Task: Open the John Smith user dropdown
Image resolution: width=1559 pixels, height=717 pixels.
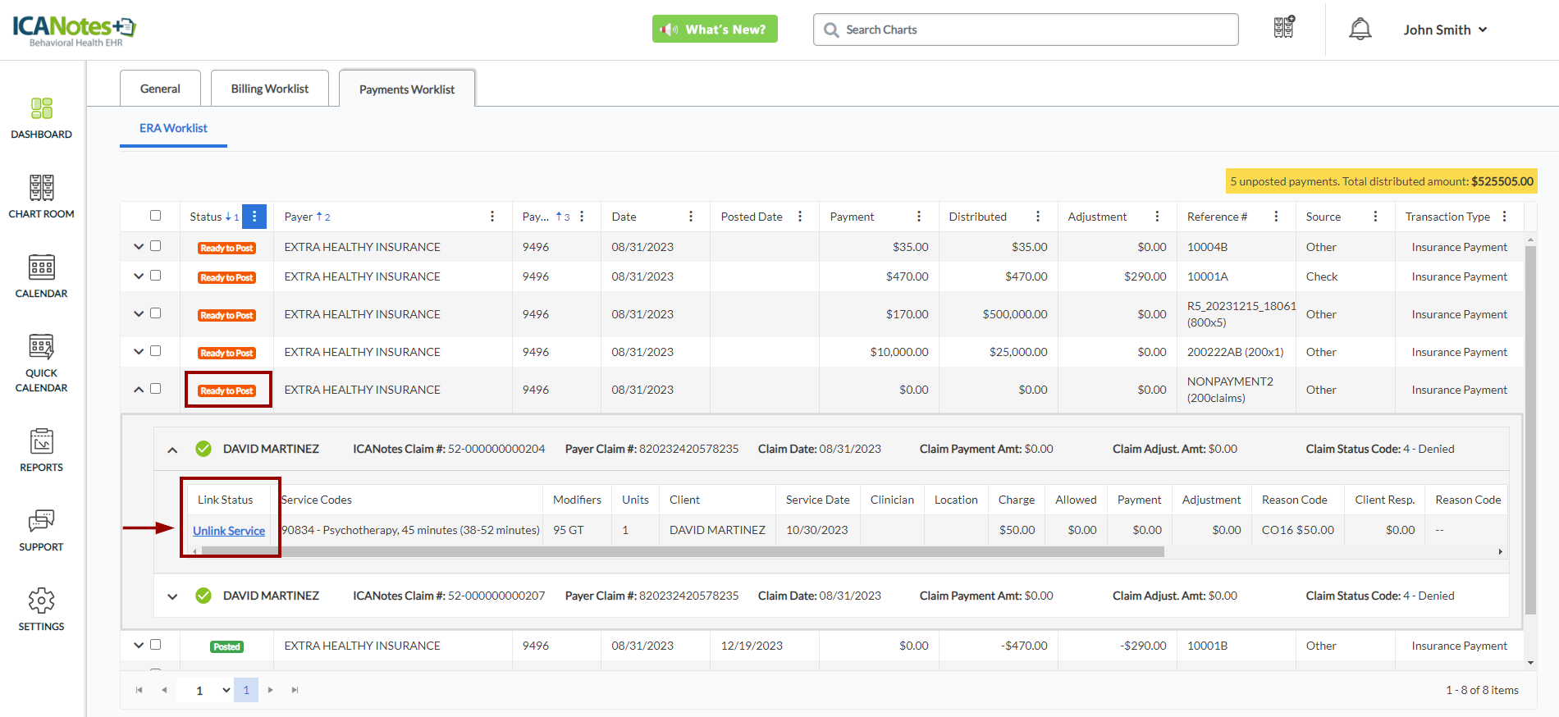Action: pos(1444,30)
